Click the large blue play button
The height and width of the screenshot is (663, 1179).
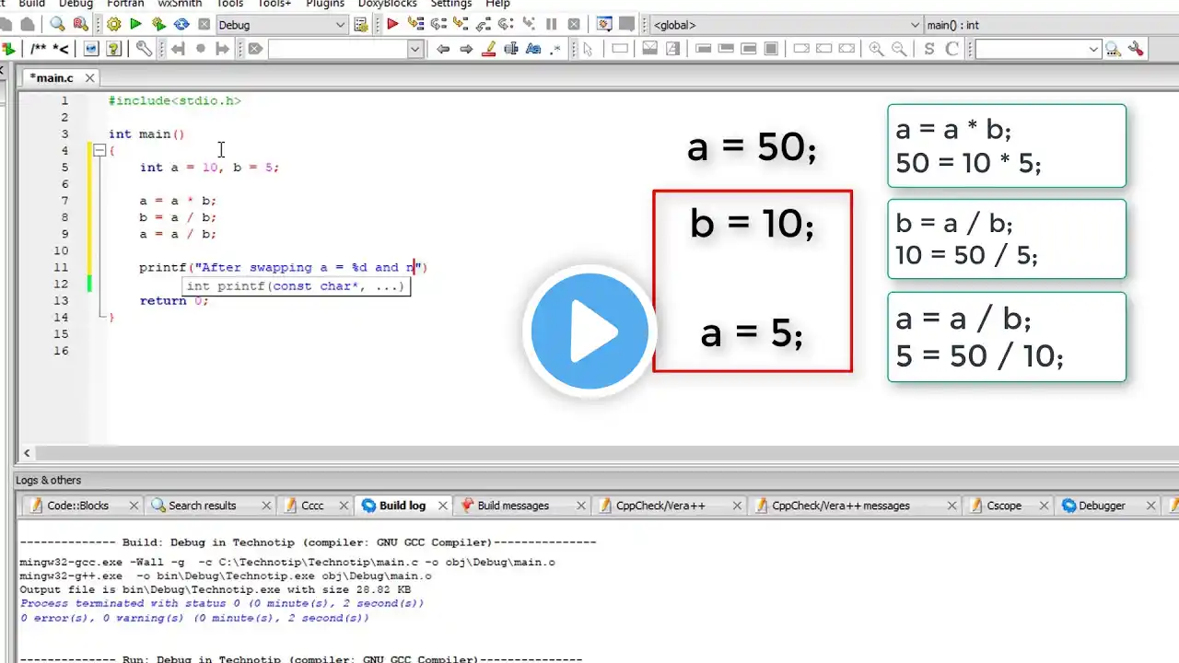click(590, 330)
